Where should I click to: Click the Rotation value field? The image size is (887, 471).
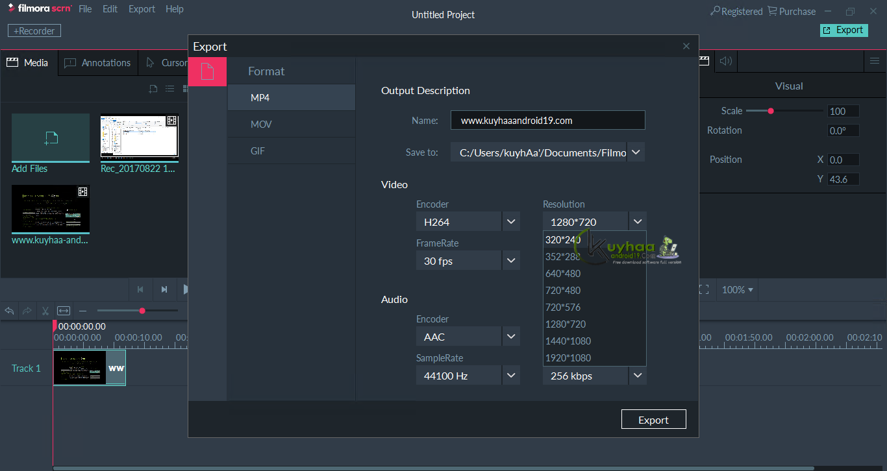(843, 130)
